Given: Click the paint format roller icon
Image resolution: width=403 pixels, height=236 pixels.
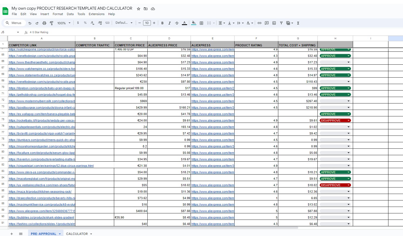Looking at the screenshot, I should click(52, 23).
